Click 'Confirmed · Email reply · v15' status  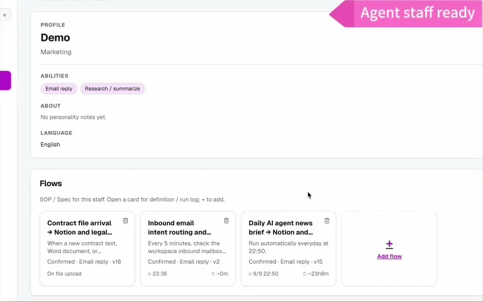286,262
